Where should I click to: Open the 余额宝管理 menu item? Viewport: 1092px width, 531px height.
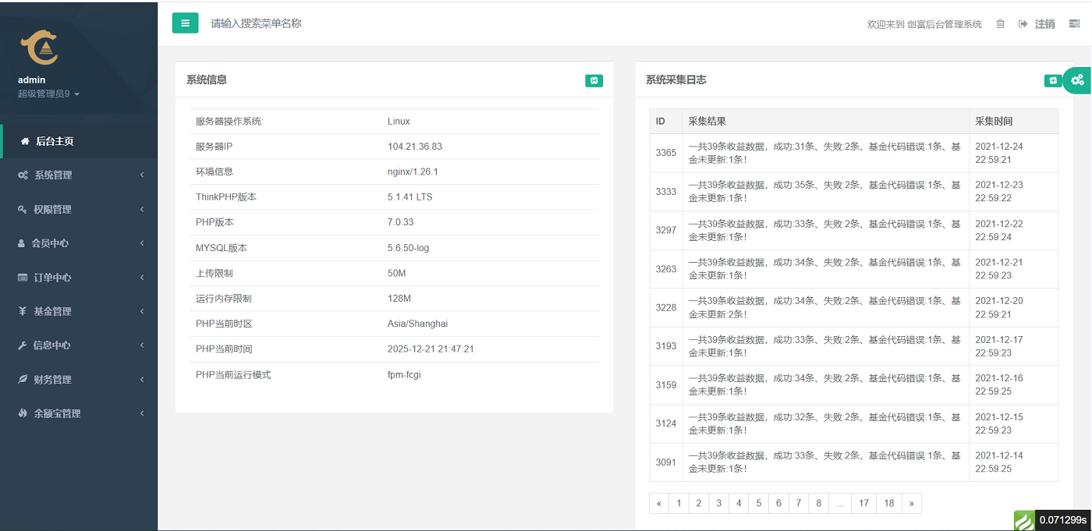tap(78, 413)
